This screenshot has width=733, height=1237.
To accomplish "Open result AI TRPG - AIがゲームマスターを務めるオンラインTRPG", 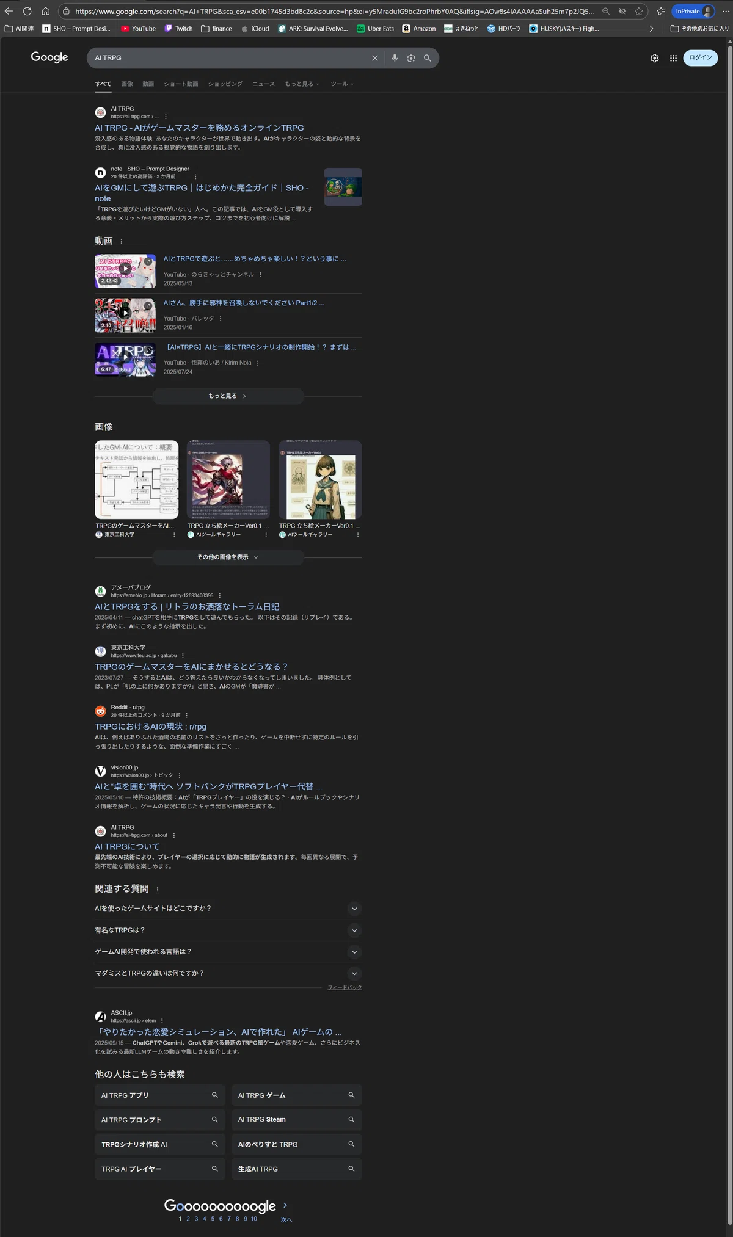I will [199, 128].
